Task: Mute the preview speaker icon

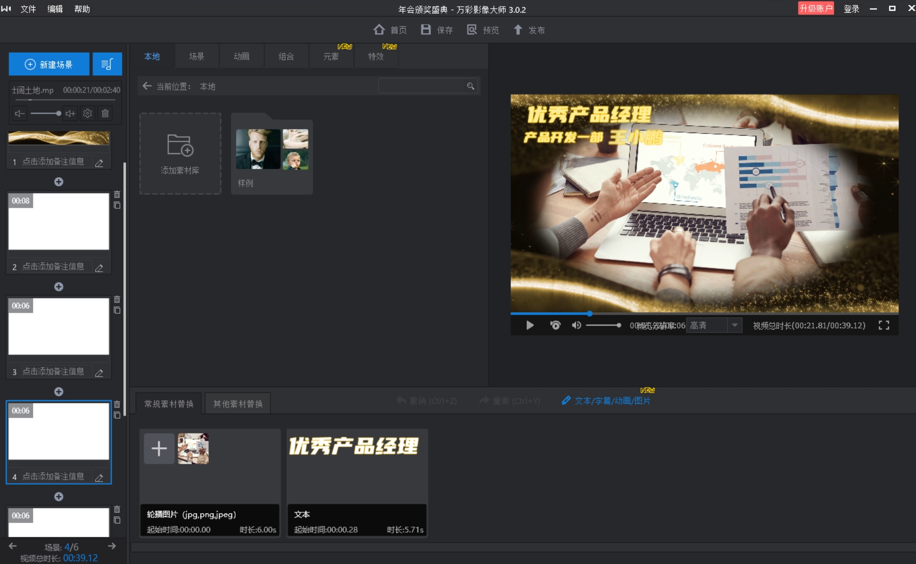Action: (577, 325)
